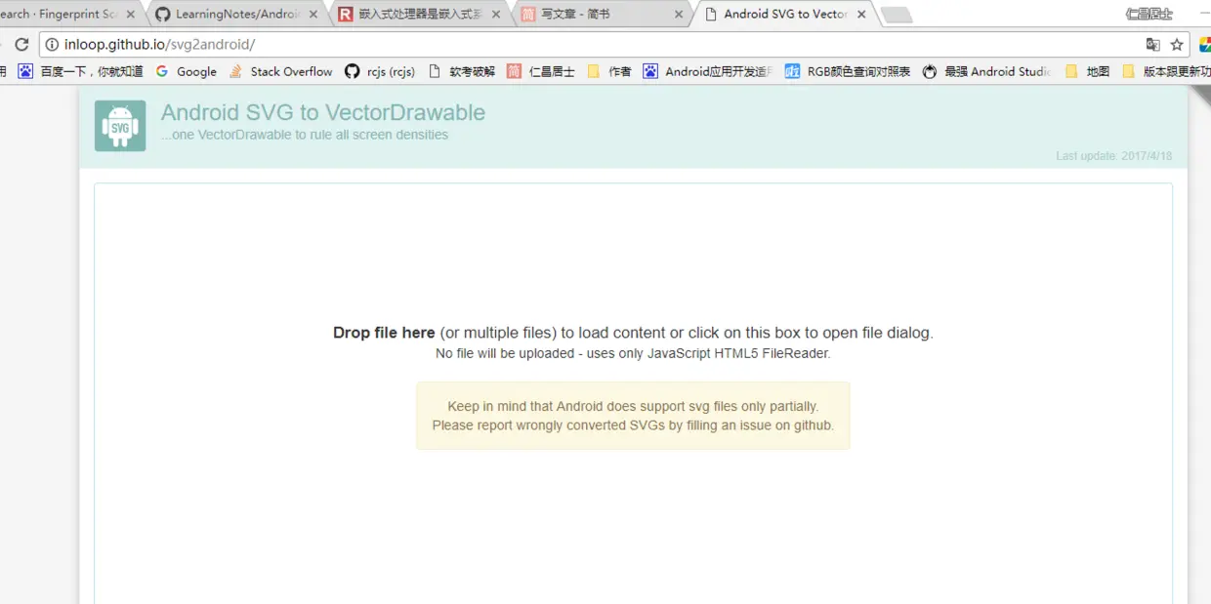The width and height of the screenshot is (1211, 604).
Task: Click the Android SVG to VectorDrawable heading
Action: 323,112
